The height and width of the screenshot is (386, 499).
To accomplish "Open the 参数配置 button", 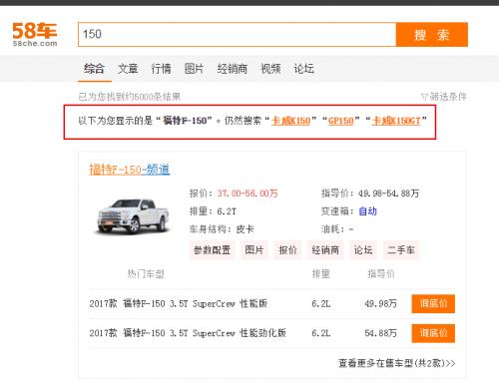I will pyautogui.click(x=212, y=250).
